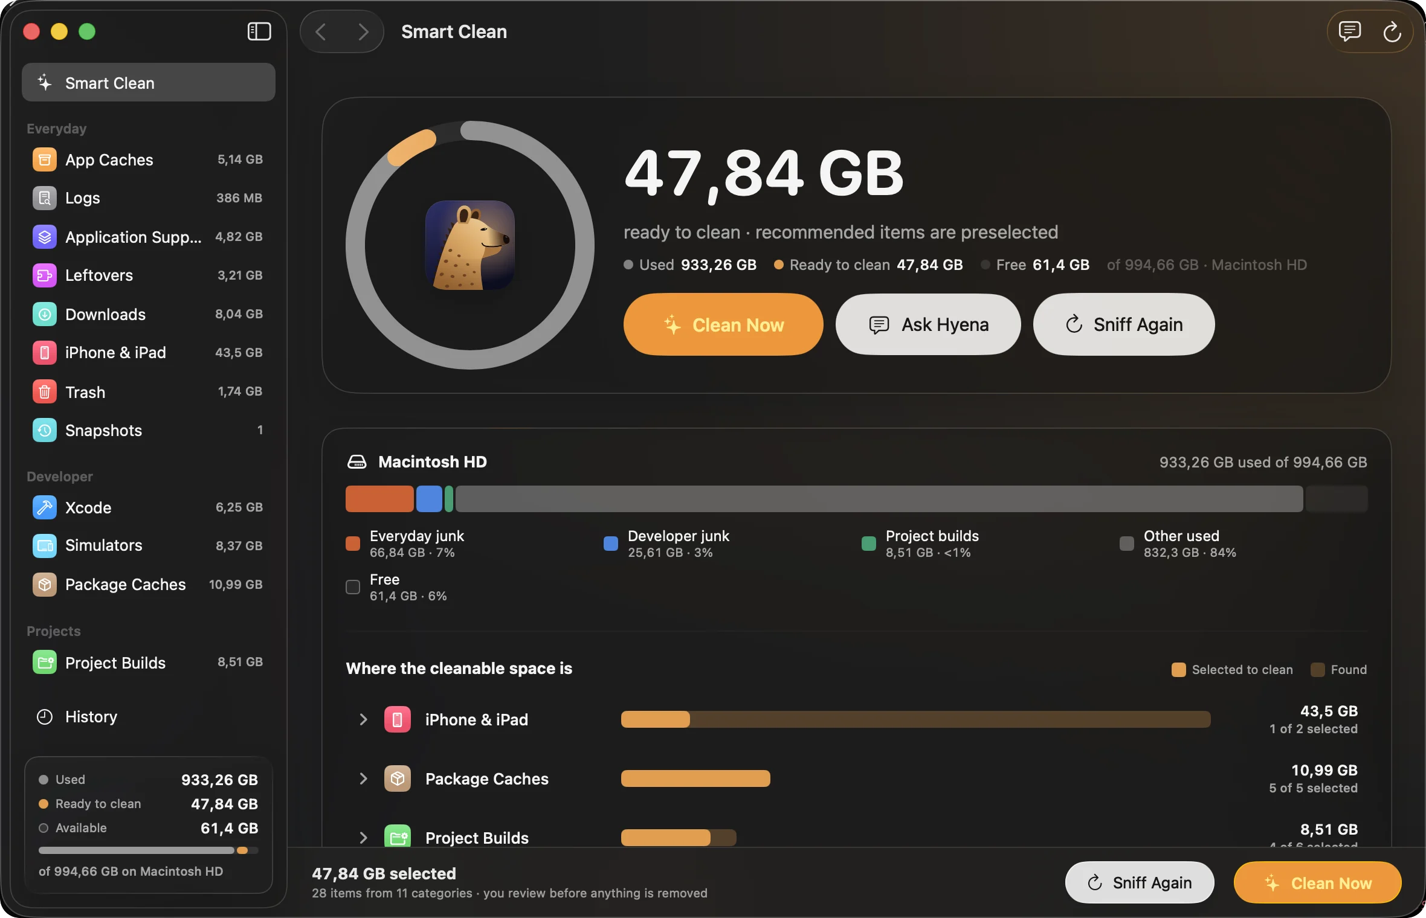The height and width of the screenshot is (918, 1426).
Task: Open the chat bubble icon in the toolbar
Action: pyautogui.click(x=1349, y=31)
